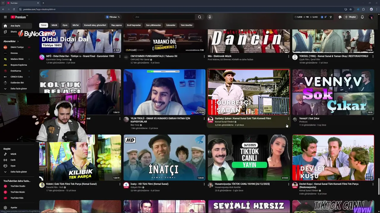380x213 pixels.
Task: Open İlker Fırat channel link
Action: 135,125
